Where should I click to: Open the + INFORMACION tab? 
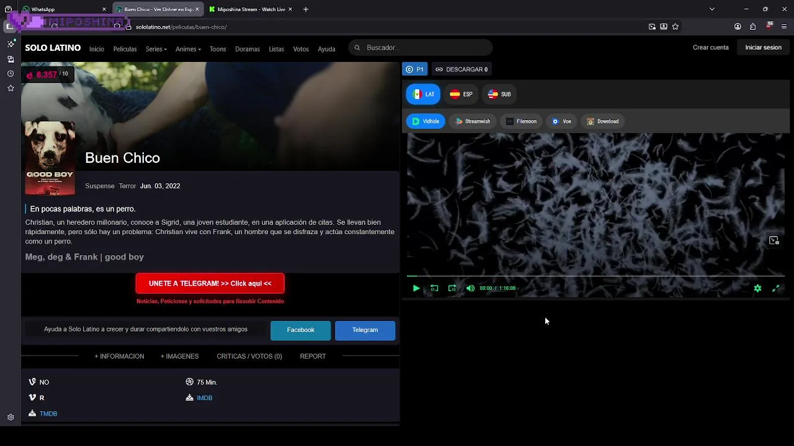(x=119, y=356)
